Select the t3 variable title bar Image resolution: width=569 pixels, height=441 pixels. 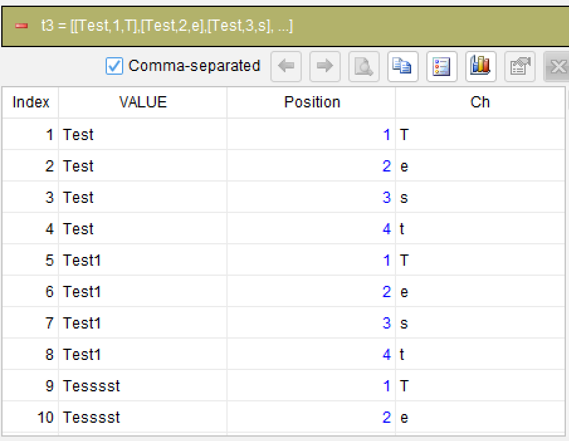pos(285,26)
